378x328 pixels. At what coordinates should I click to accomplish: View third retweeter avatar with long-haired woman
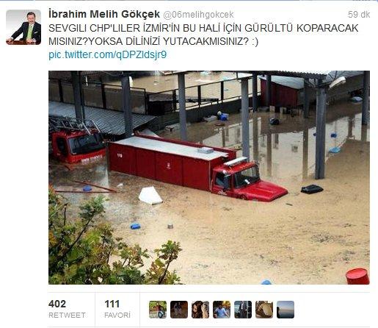200,310
